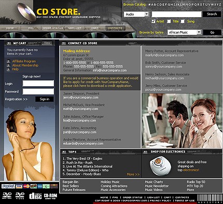Open the Future Releases link
Viewport: 223px width, 204px height.
74,190
